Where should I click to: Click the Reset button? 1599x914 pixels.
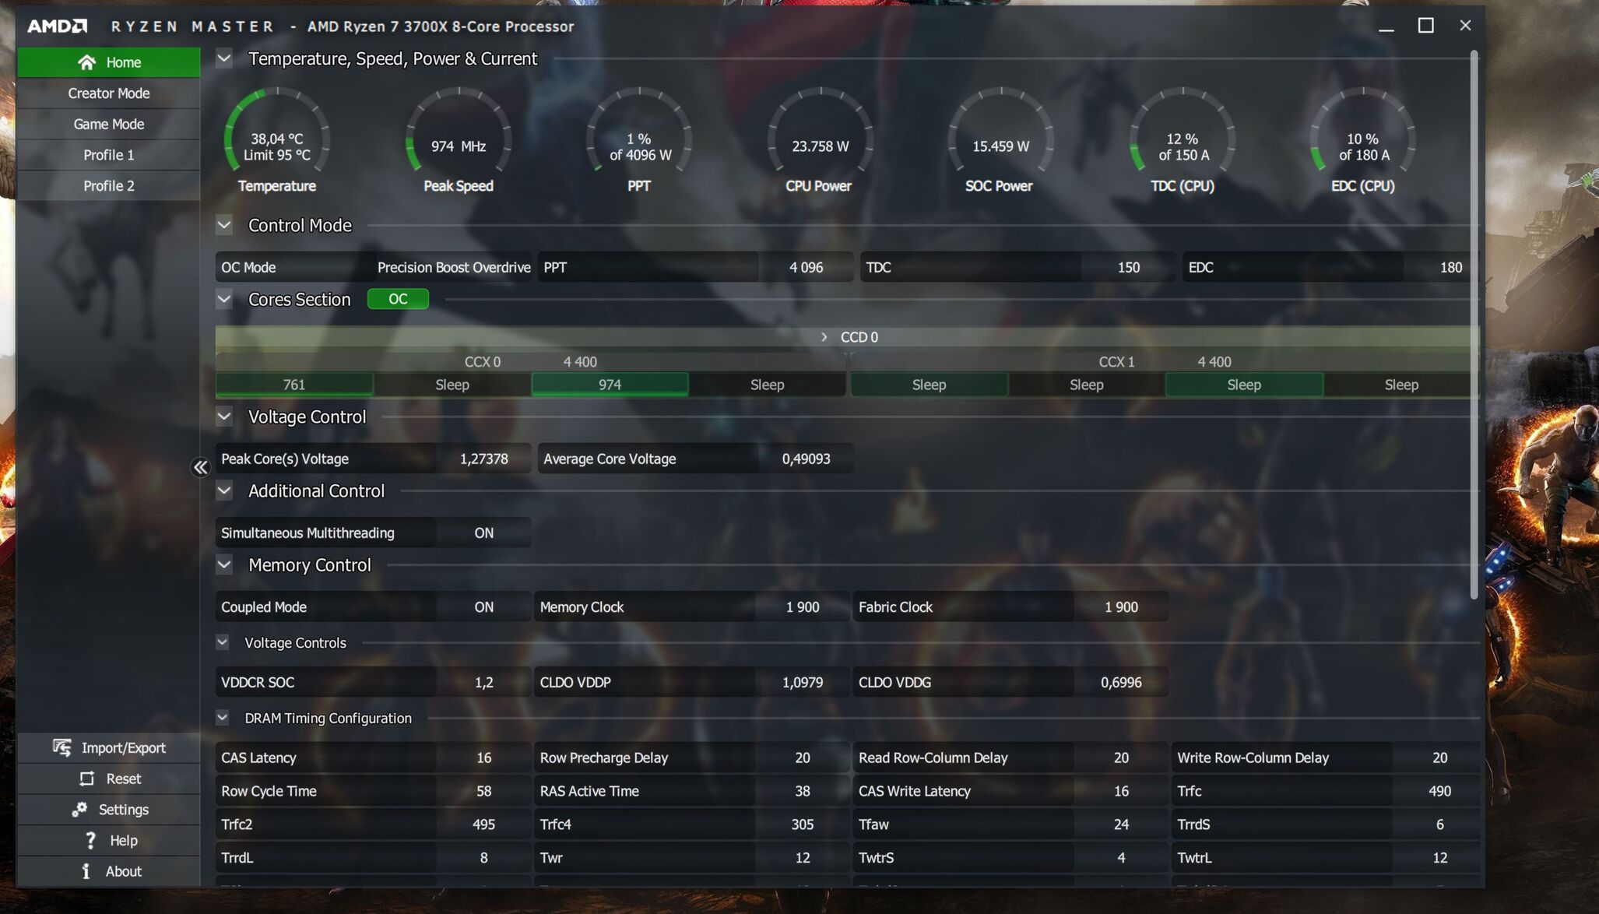click(x=108, y=779)
